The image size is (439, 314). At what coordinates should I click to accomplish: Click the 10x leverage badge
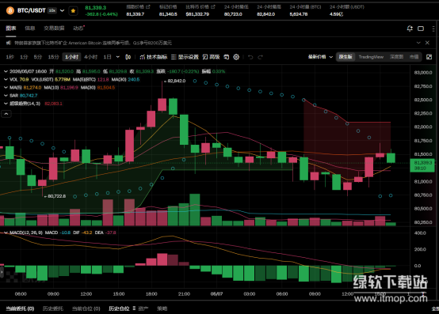[52, 10]
